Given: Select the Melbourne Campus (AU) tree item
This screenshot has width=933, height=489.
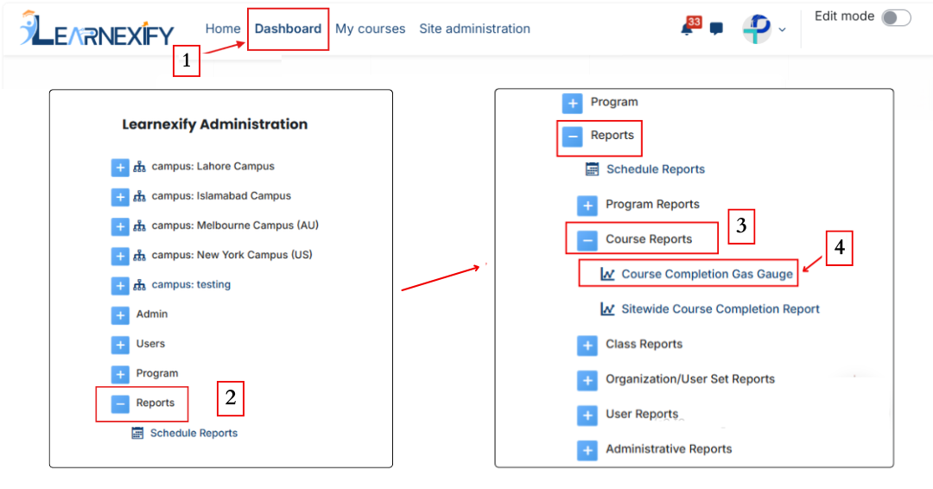Looking at the screenshot, I should (x=235, y=225).
